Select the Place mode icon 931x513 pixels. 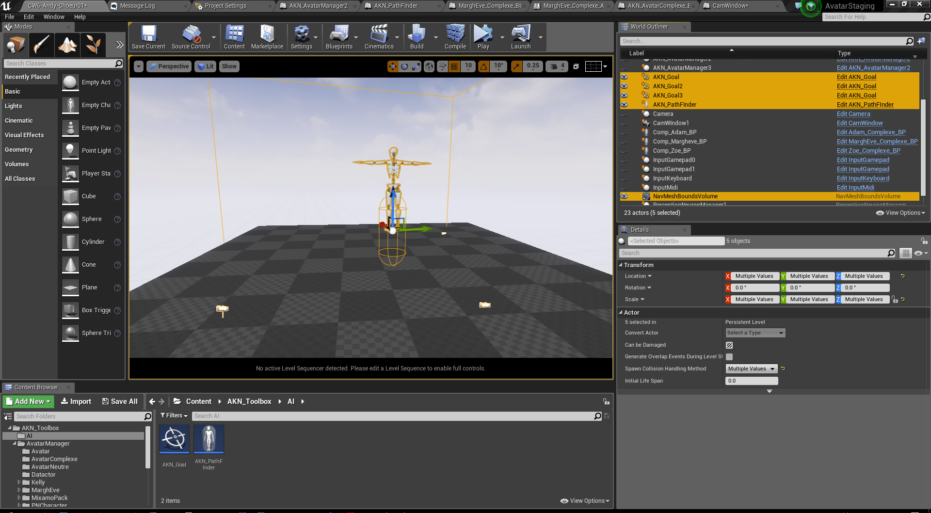point(16,45)
